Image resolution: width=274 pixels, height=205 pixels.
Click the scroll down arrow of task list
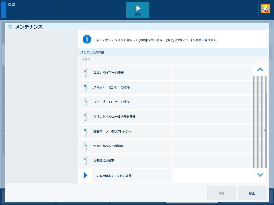(x=260, y=175)
